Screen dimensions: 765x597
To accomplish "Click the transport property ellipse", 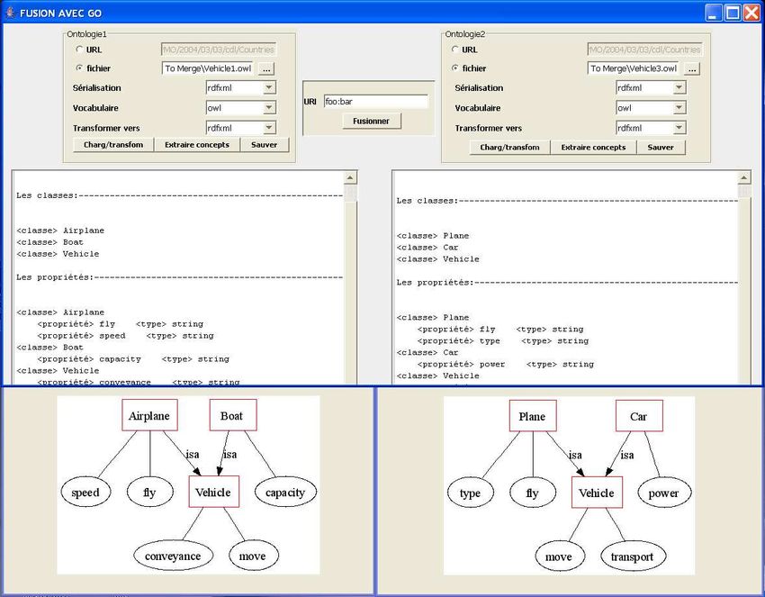I will point(634,557).
